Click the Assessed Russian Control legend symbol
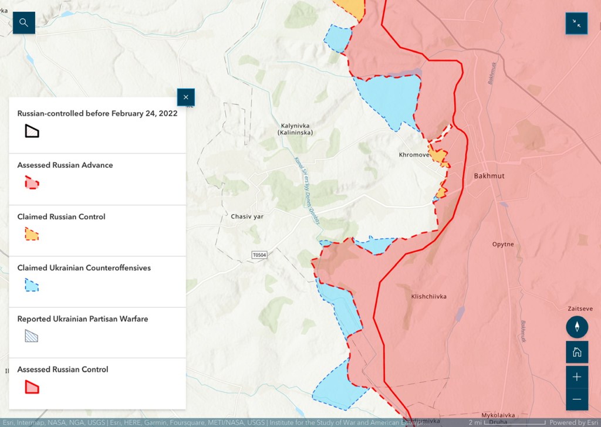This screenshot has width=601, height=427. pos(32,387)
